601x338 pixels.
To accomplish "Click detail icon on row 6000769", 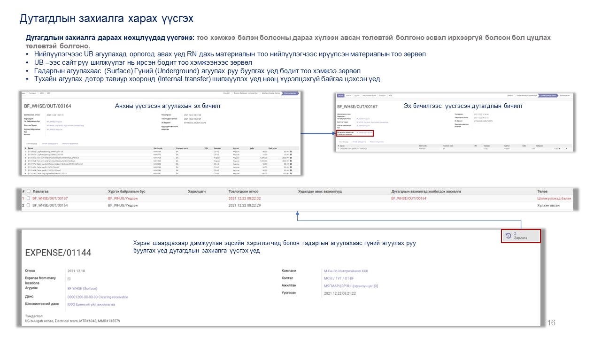I will (x=291, y=152).
